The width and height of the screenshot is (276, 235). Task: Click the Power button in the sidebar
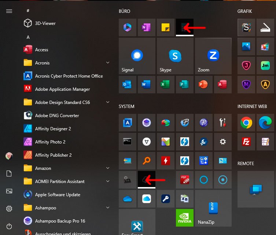pos(9,227)
